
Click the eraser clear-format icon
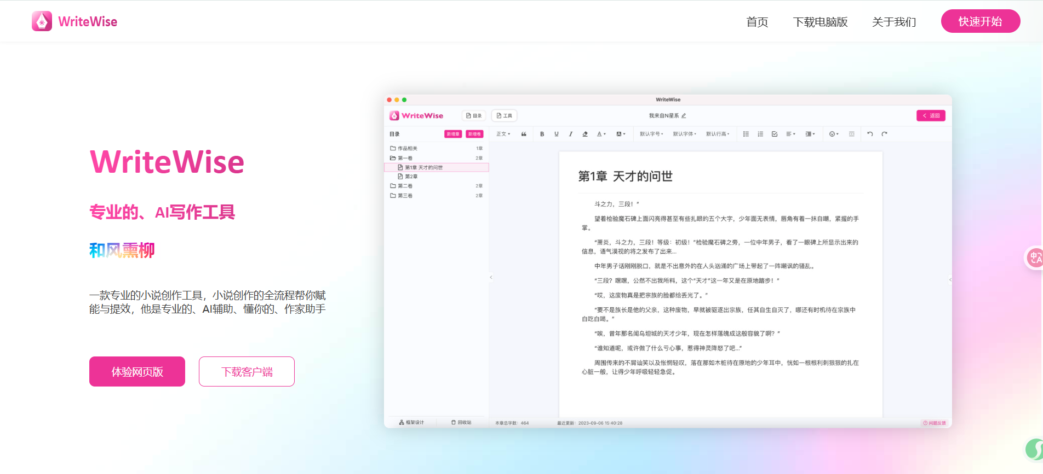click(x=585, y=134)
